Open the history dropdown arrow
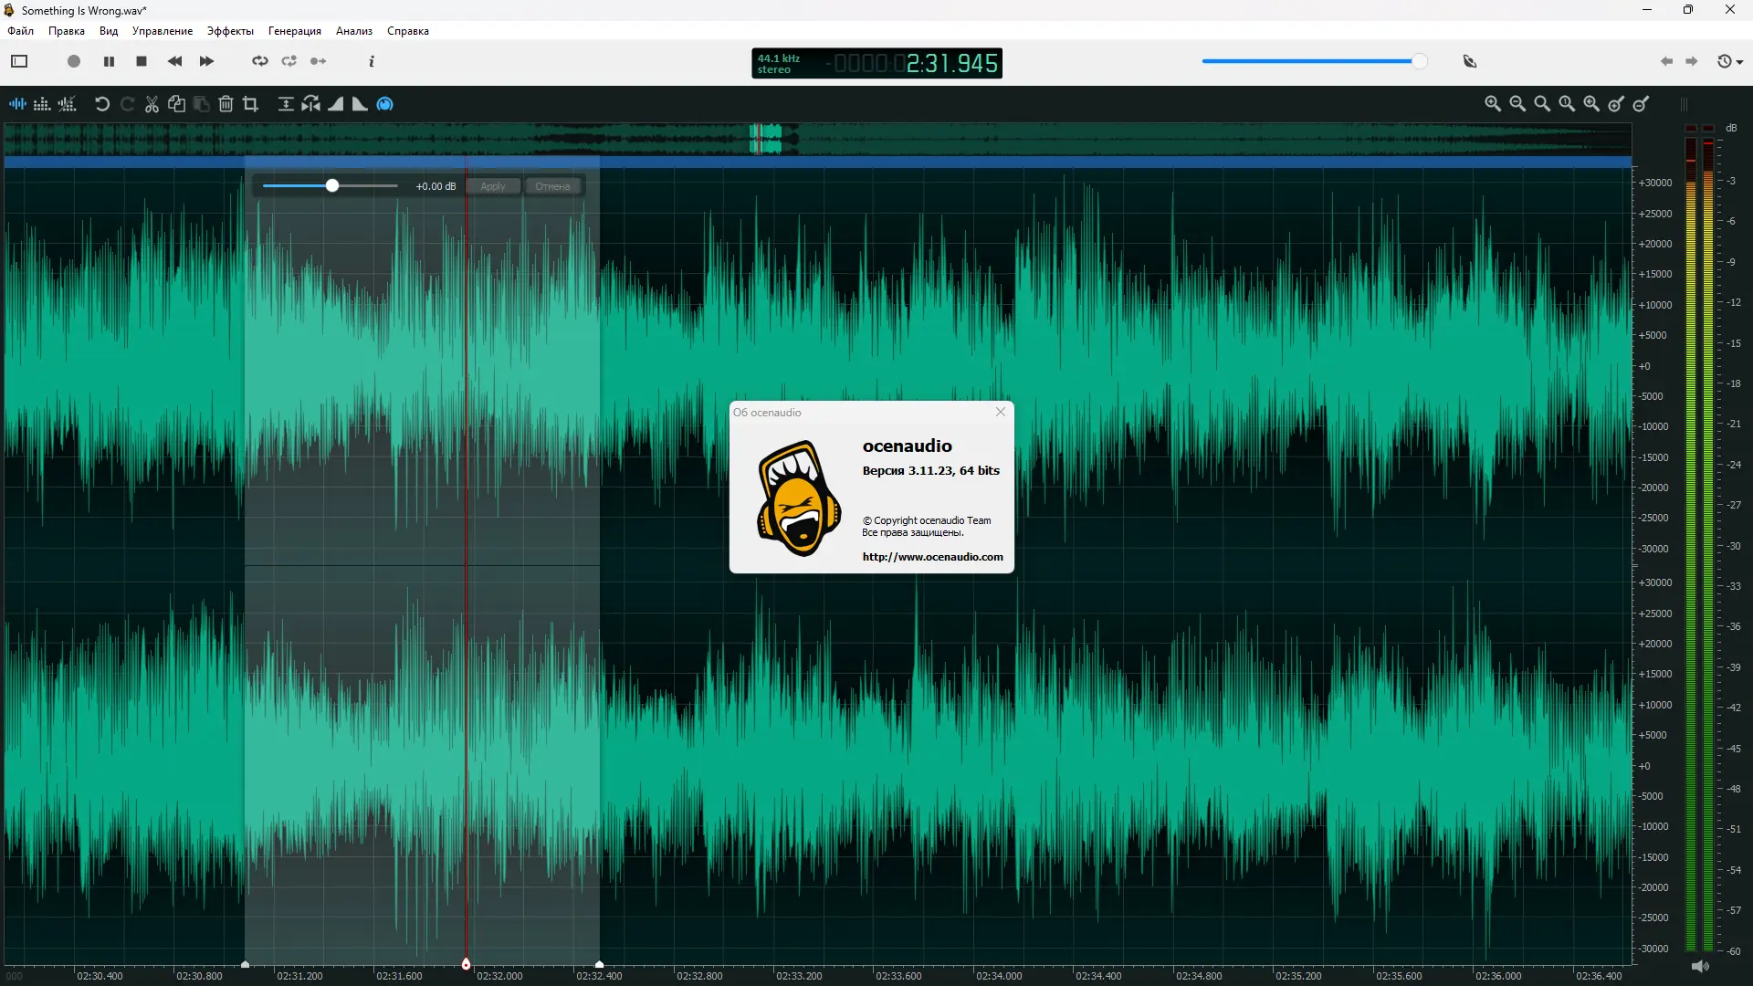This screenshot has width=1753, height=986. pyautogui.click(x=1740, y=62)
